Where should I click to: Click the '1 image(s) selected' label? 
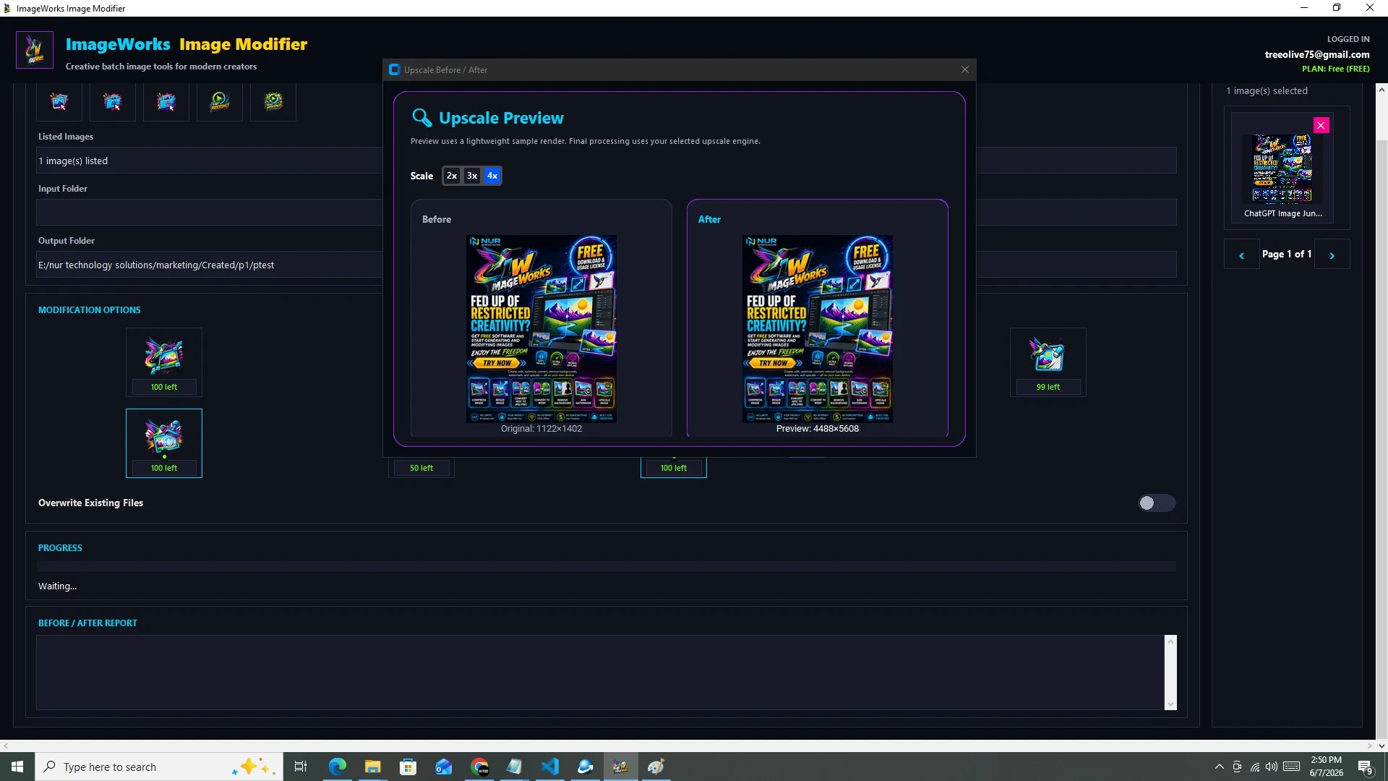coord(1267,90)
